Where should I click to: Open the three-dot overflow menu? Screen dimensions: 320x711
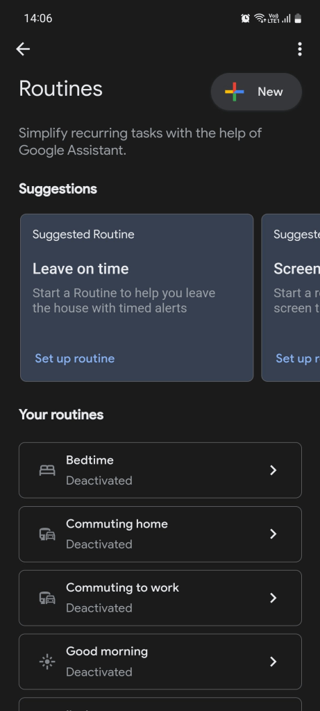(300, 49)
